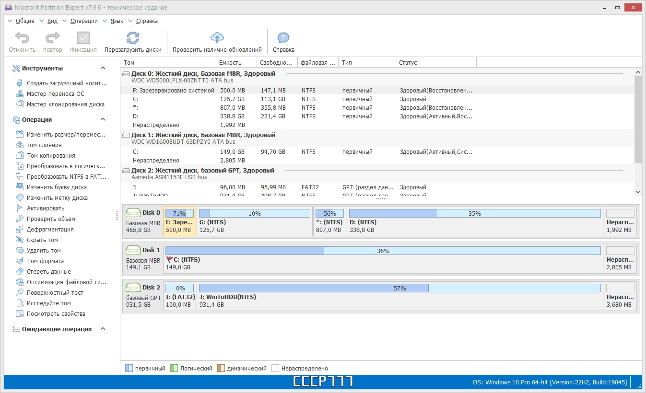Viewport: 646px width, 393px height.
Task: Open Посмотреть свойства icon
Action: pos(20,313)
